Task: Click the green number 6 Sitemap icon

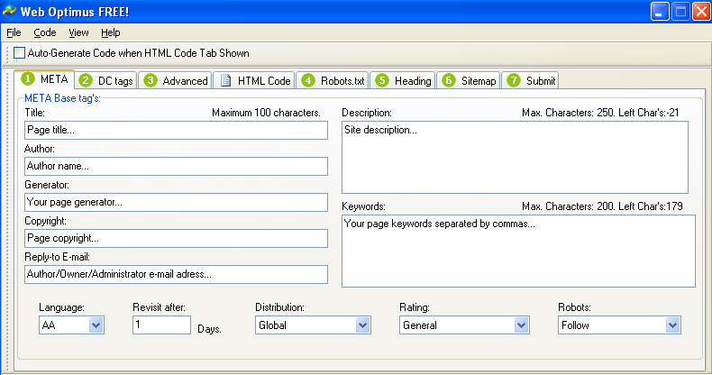Action: (x=450, y=81)
